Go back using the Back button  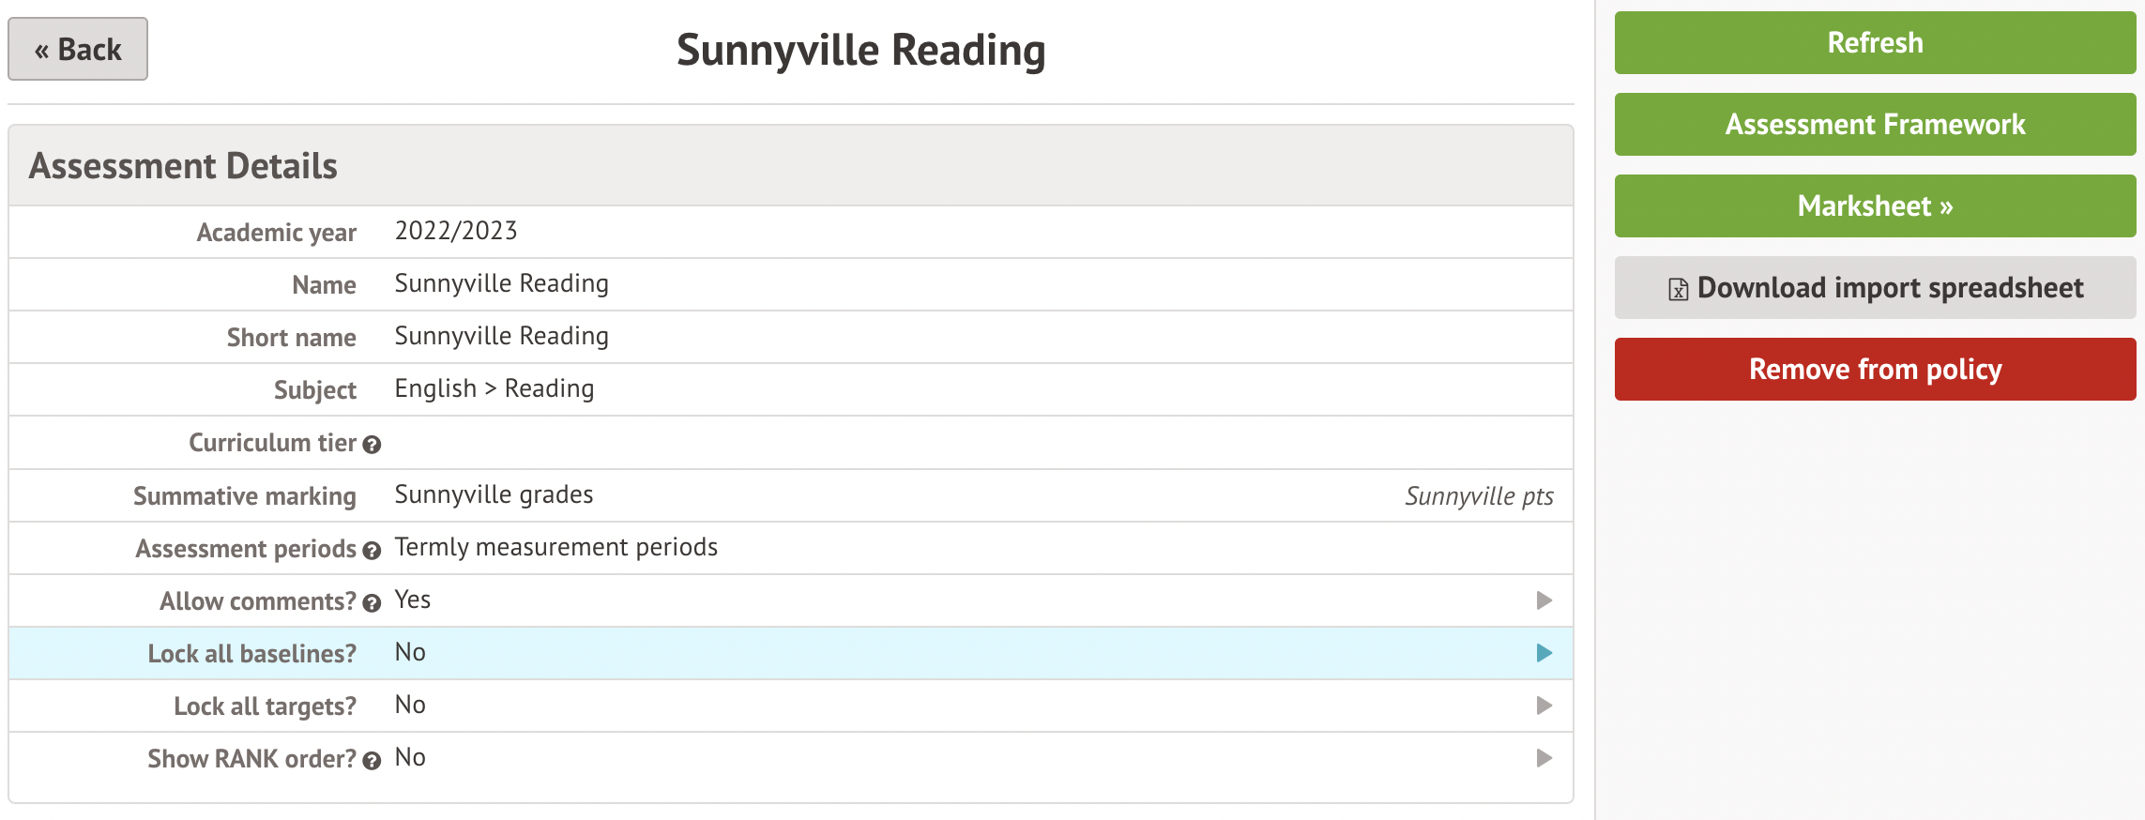click(78, 49)
